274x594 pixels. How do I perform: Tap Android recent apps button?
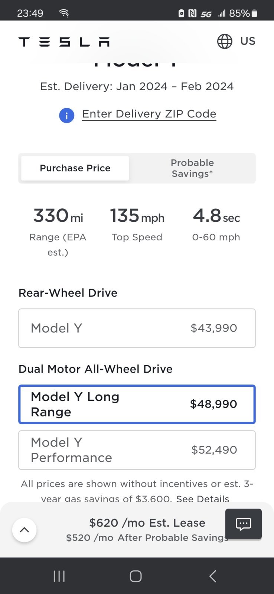pos(59,576)
